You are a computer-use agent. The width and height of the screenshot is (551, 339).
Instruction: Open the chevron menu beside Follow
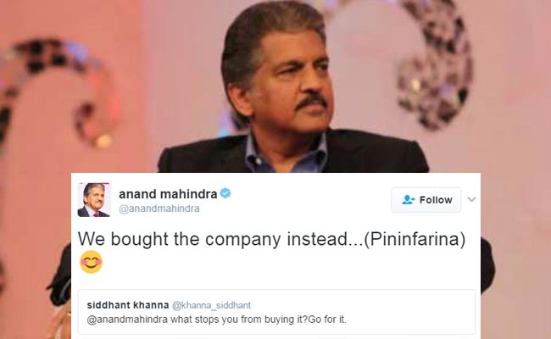pos(472,199)
